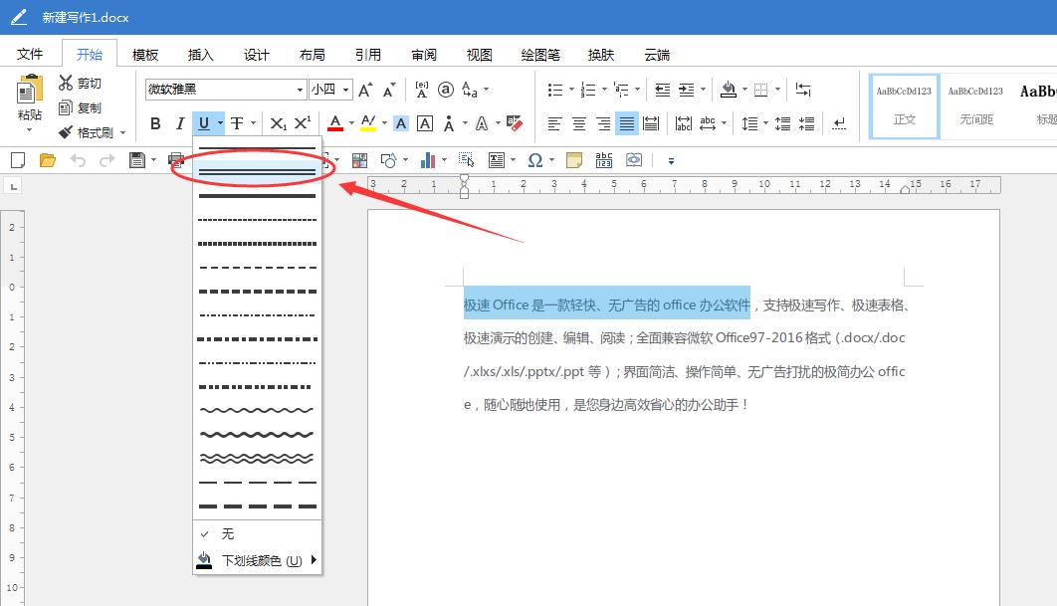Image resolution: width=1057 pixels, height=606 pixels.
Task: Open the 文件 menu
Action: 31,54
